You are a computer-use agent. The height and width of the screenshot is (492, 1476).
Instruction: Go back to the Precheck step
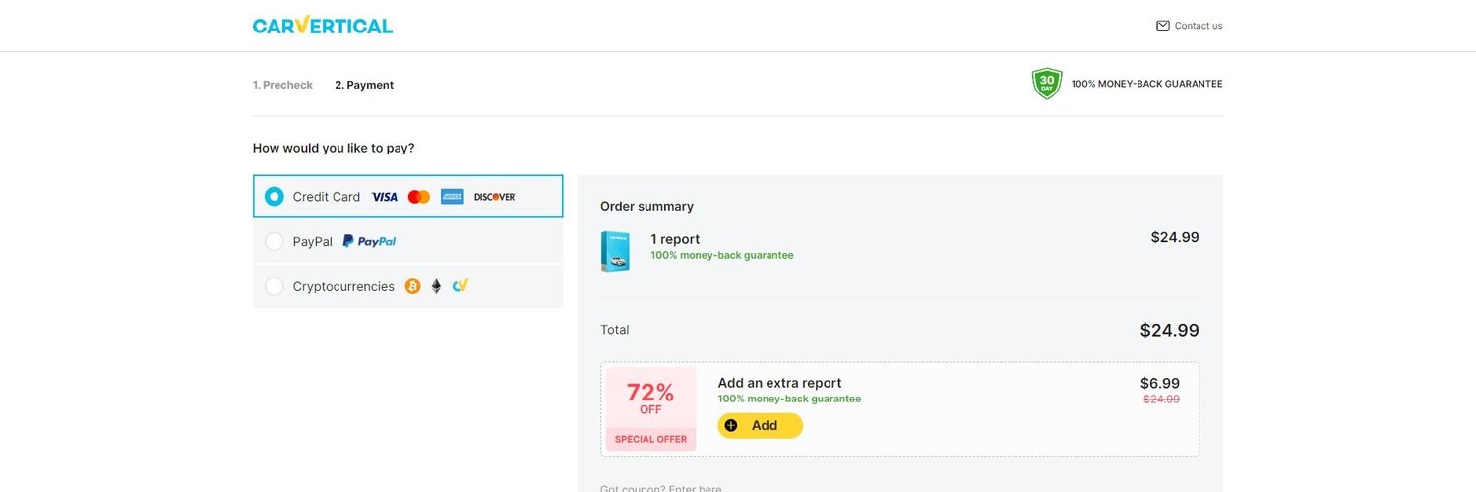282,85
